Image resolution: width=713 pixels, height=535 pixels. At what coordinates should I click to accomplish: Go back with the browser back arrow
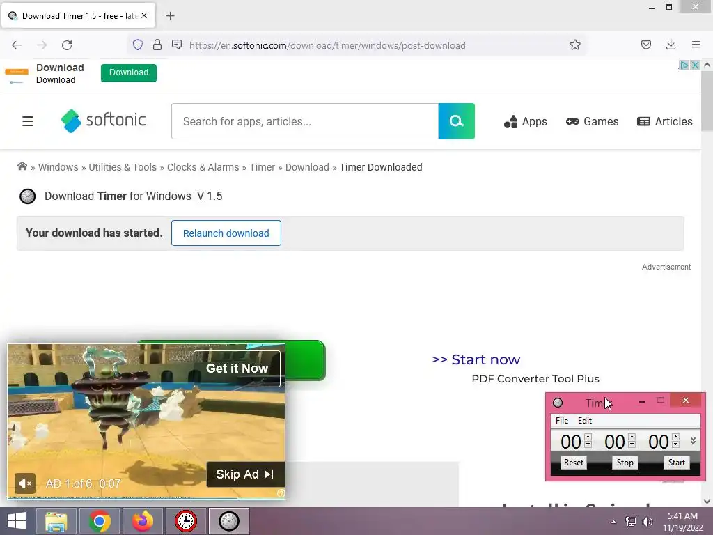[x=17, y=45]
